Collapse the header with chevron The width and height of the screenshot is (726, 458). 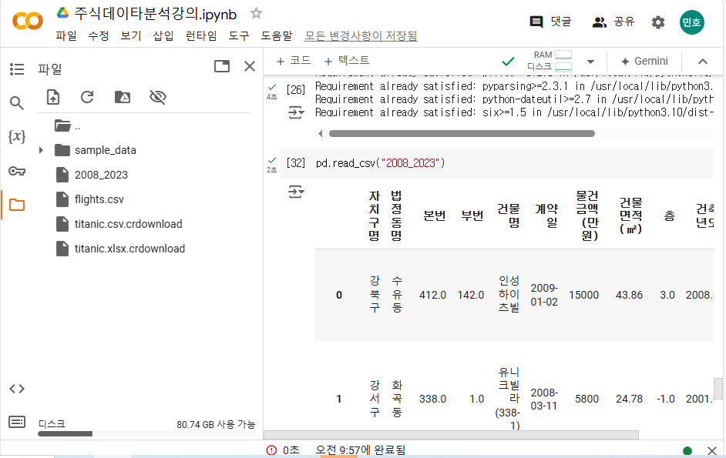(703, 61)
